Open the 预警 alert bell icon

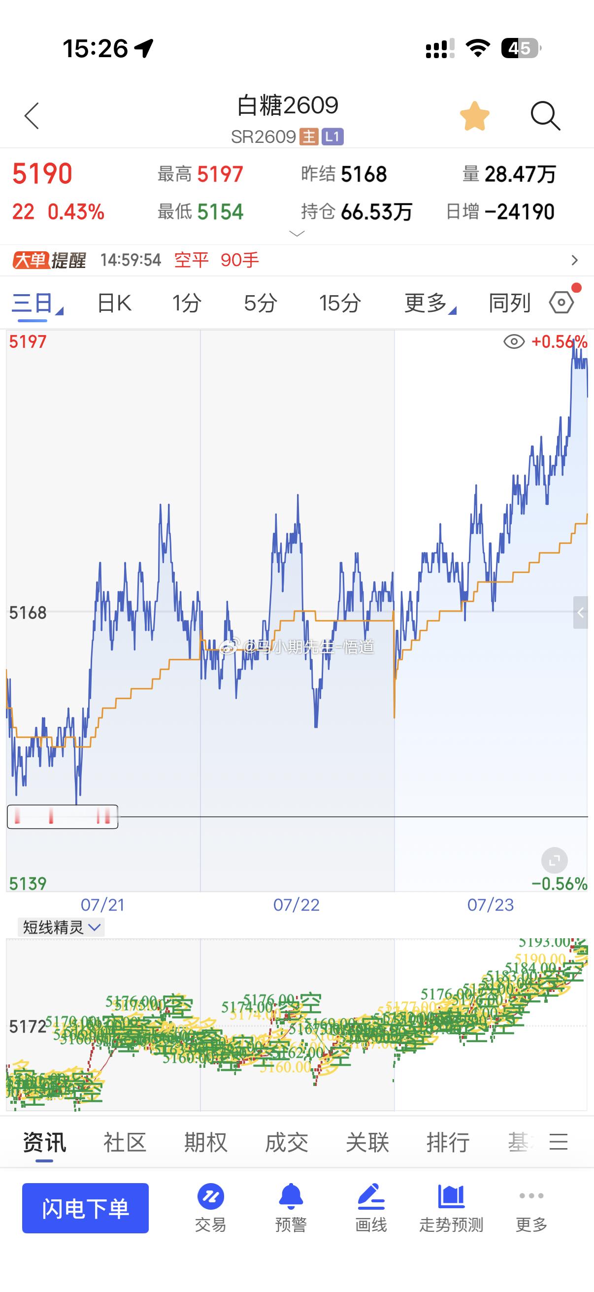pyautogui.click(x=291, y=1208)
